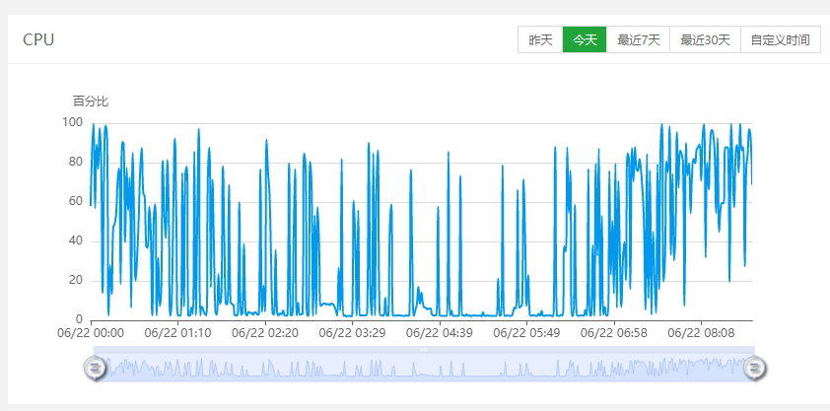
Task: Open 自定义时间 custom range
Action: (x=781, y=39)
